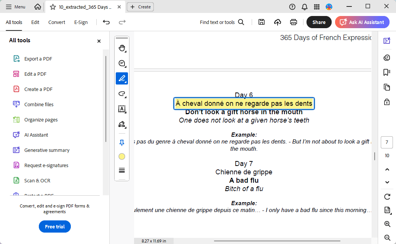Open the E-Sign tab
The width and height of the screenshot is (396, 244).
(x=81, y=22)
